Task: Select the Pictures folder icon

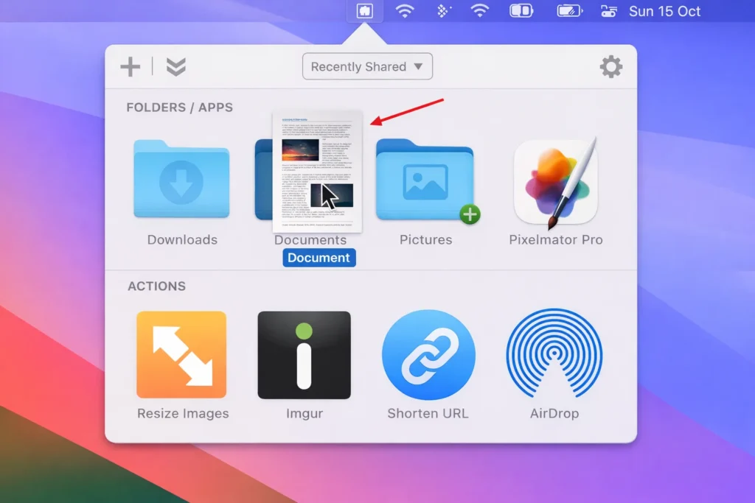Action: point(425,181)
